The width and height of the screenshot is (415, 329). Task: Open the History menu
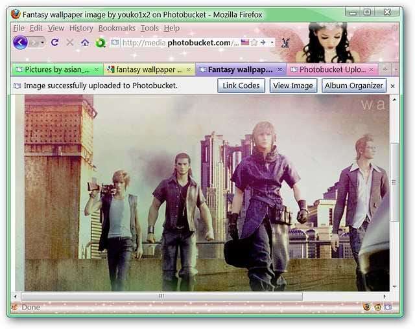click(x=81, y=28)
